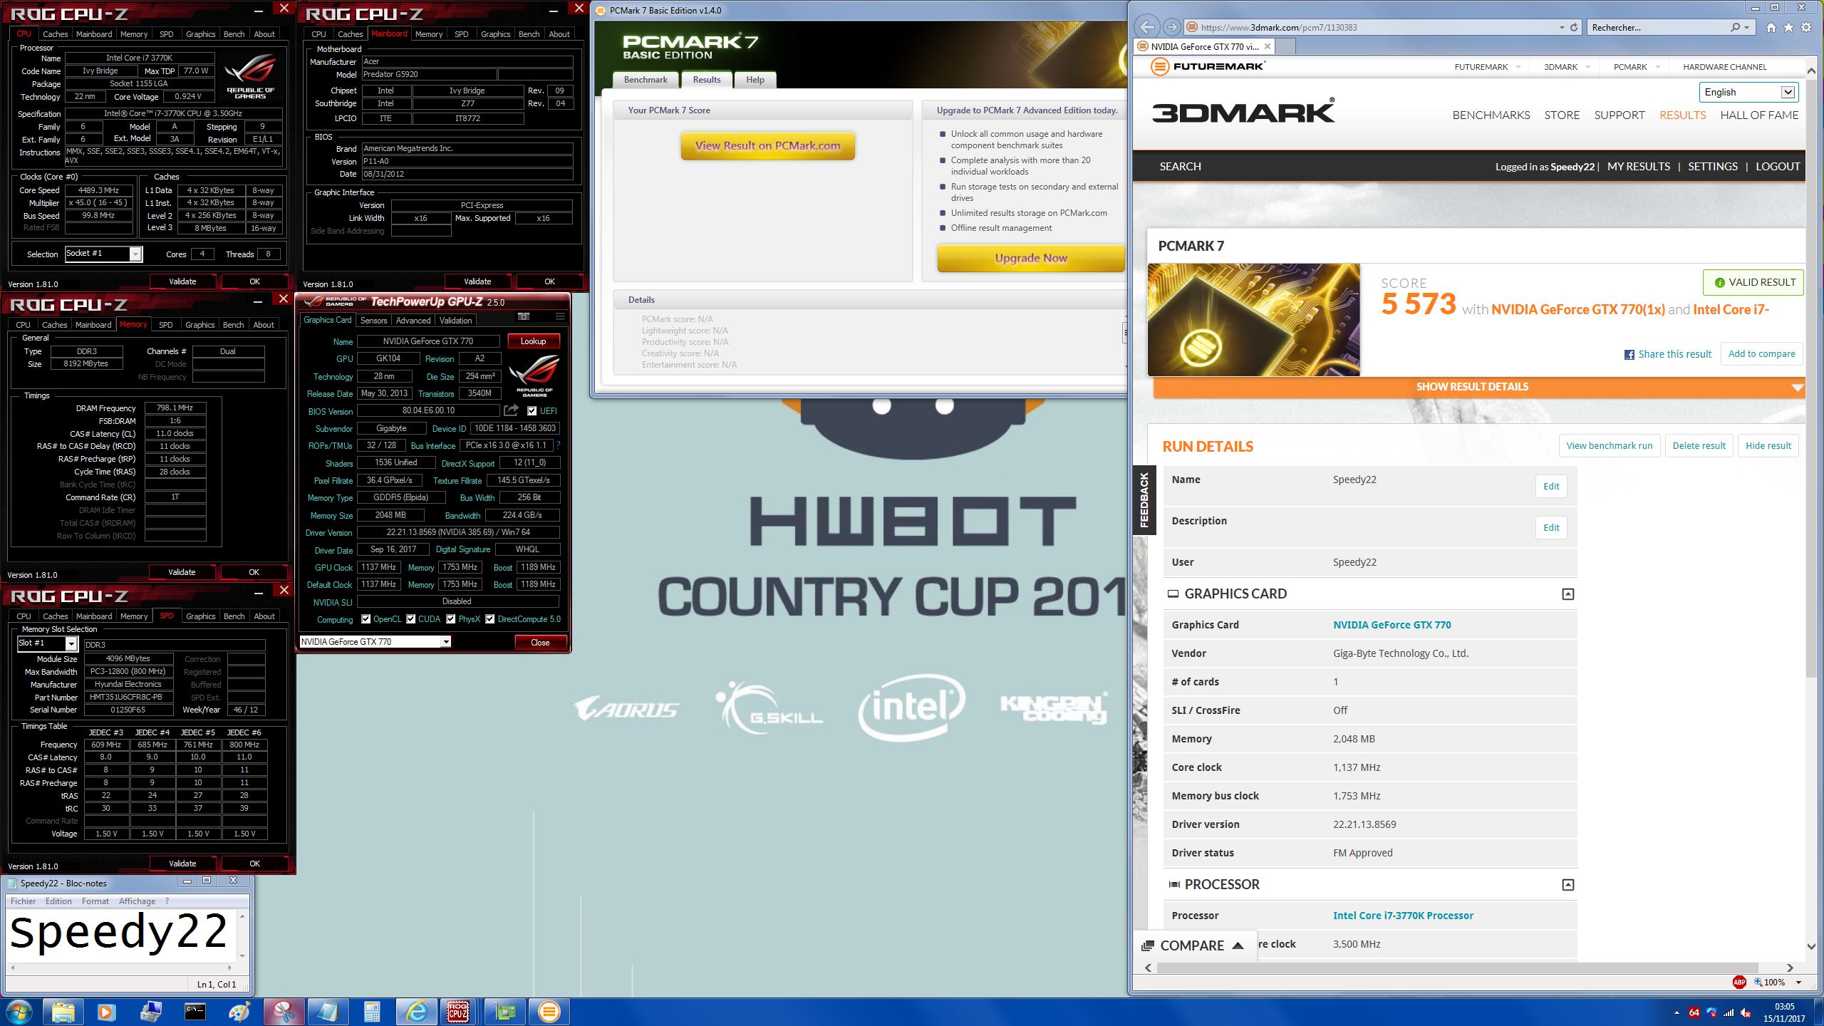Open Calculator from the taskbar

[372, 1012]
